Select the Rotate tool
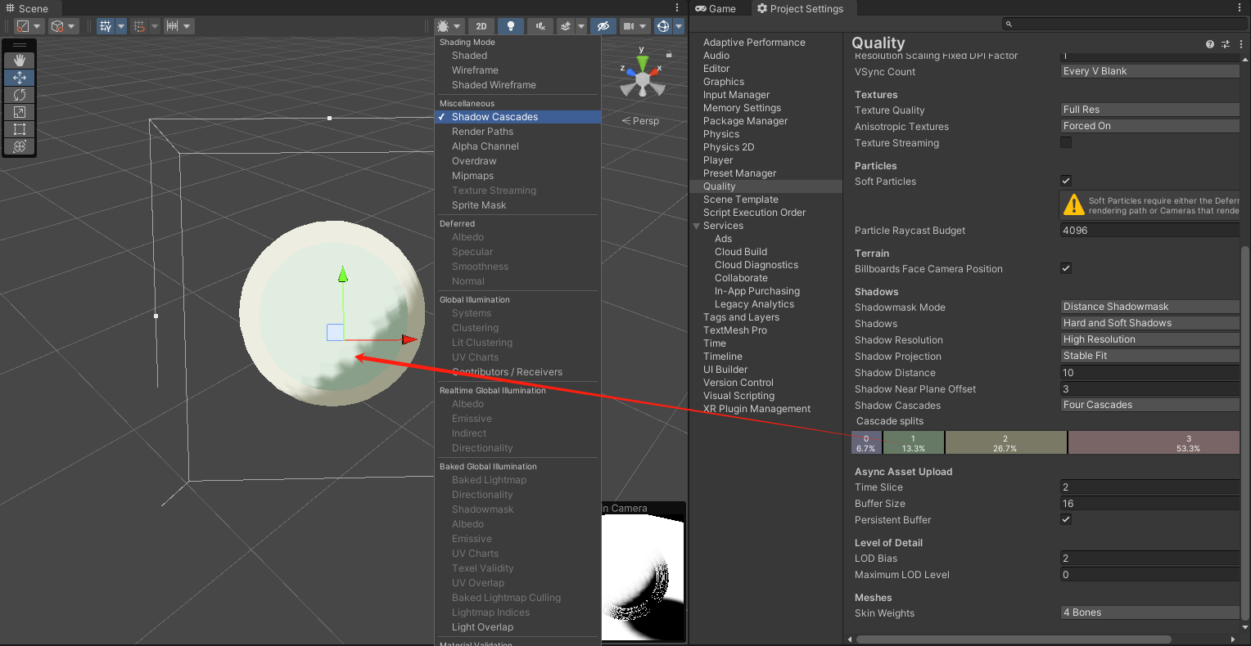The image size is (1251, 646). [x=20, y=95]
